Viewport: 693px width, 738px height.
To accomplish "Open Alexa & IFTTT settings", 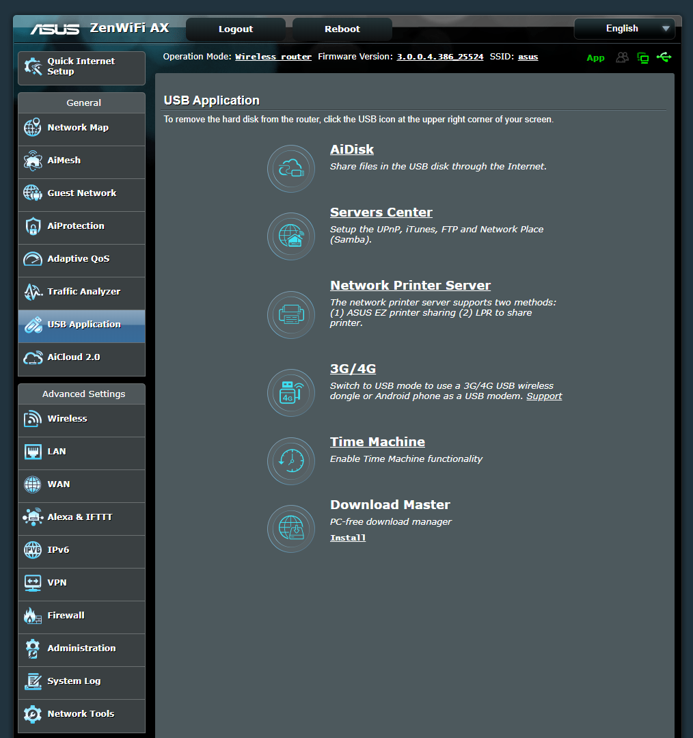I will pyautogui.click(x=81, y=517).
